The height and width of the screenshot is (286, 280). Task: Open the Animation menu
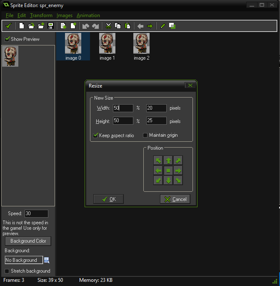coord(88,15)
